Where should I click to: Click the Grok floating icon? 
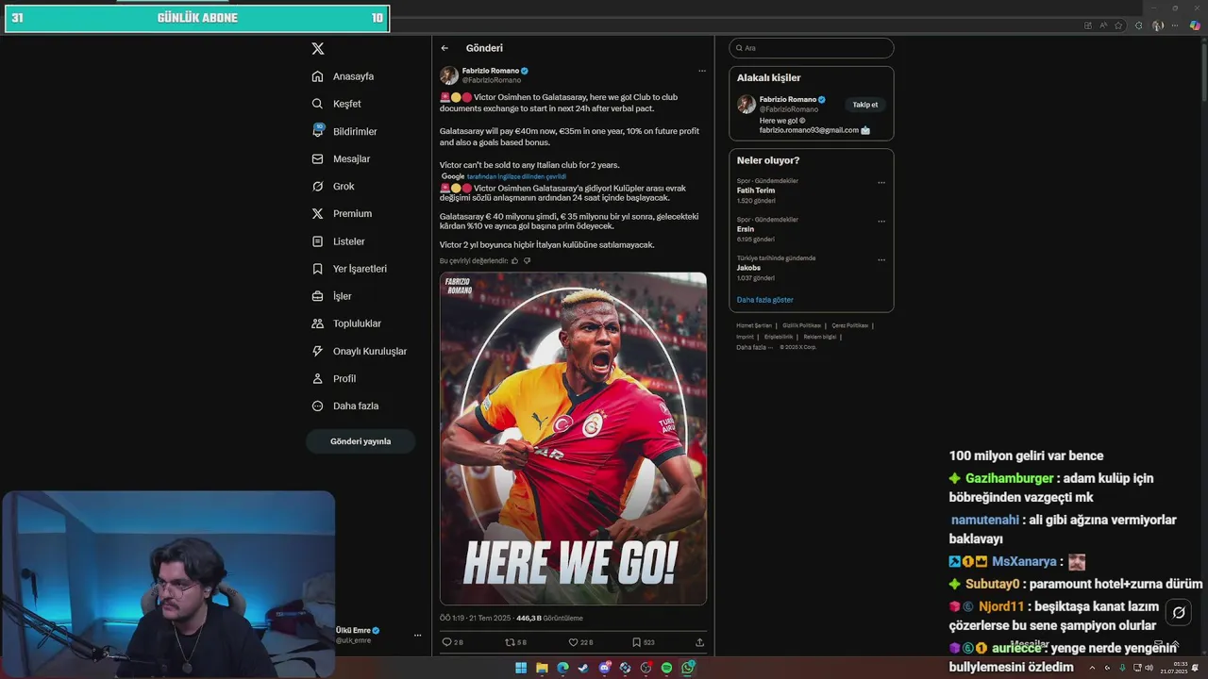(x=1179, y=613)
